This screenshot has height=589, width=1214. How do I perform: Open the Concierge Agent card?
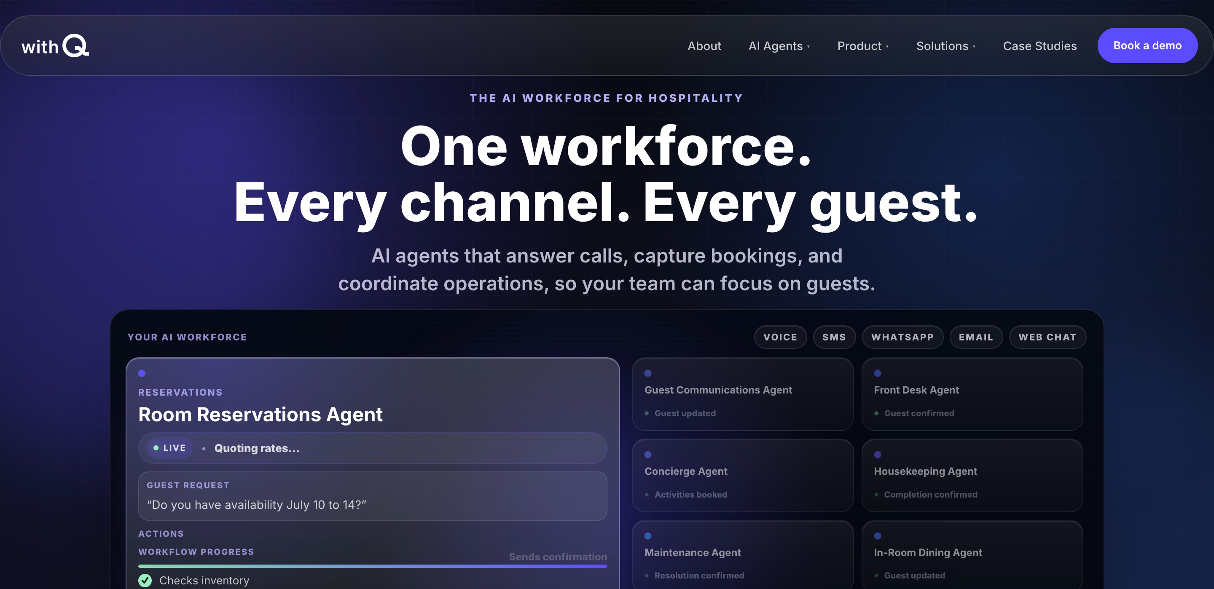[x=743, y=476]
